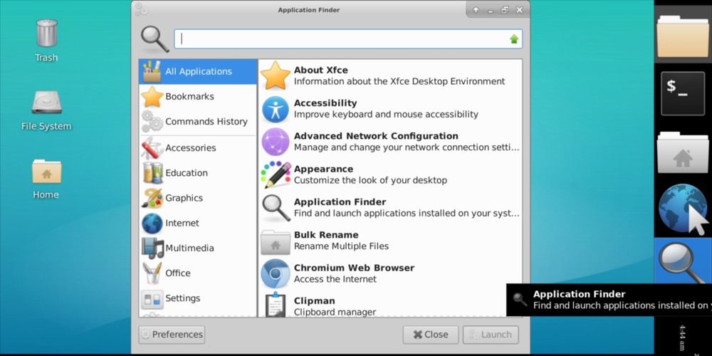Screen dimensions: 712x356
Task: Click the Launch button
Action: coord(491,335)
